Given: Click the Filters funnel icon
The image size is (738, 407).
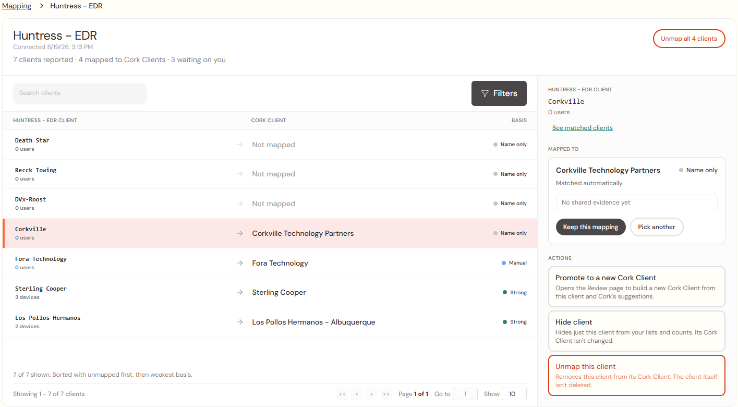Looking at the screenshot, I should pos(485,93).
